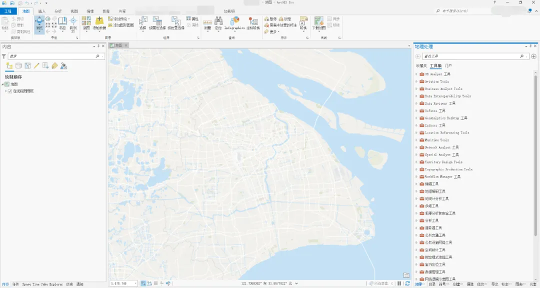Toggle the 在线底图图层 layer checkbox
This screenshot has height=288, width=540.
coord(10,91)
